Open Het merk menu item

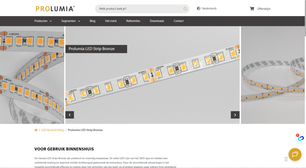pos(111,21)
